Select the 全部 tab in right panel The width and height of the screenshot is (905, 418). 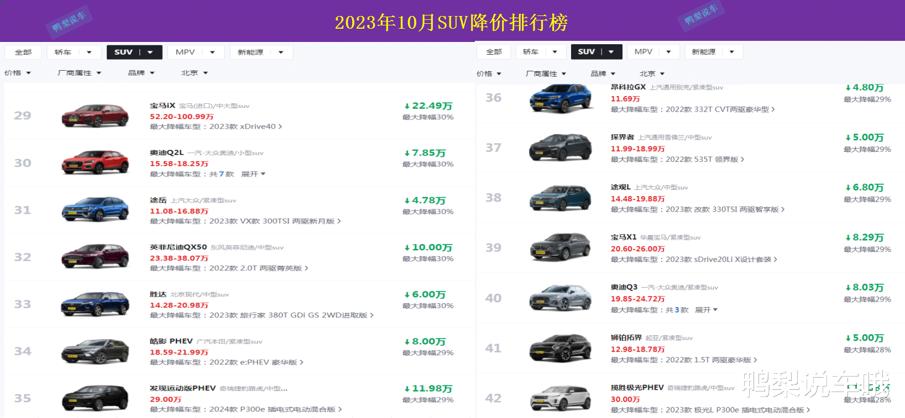coord(494,52)
